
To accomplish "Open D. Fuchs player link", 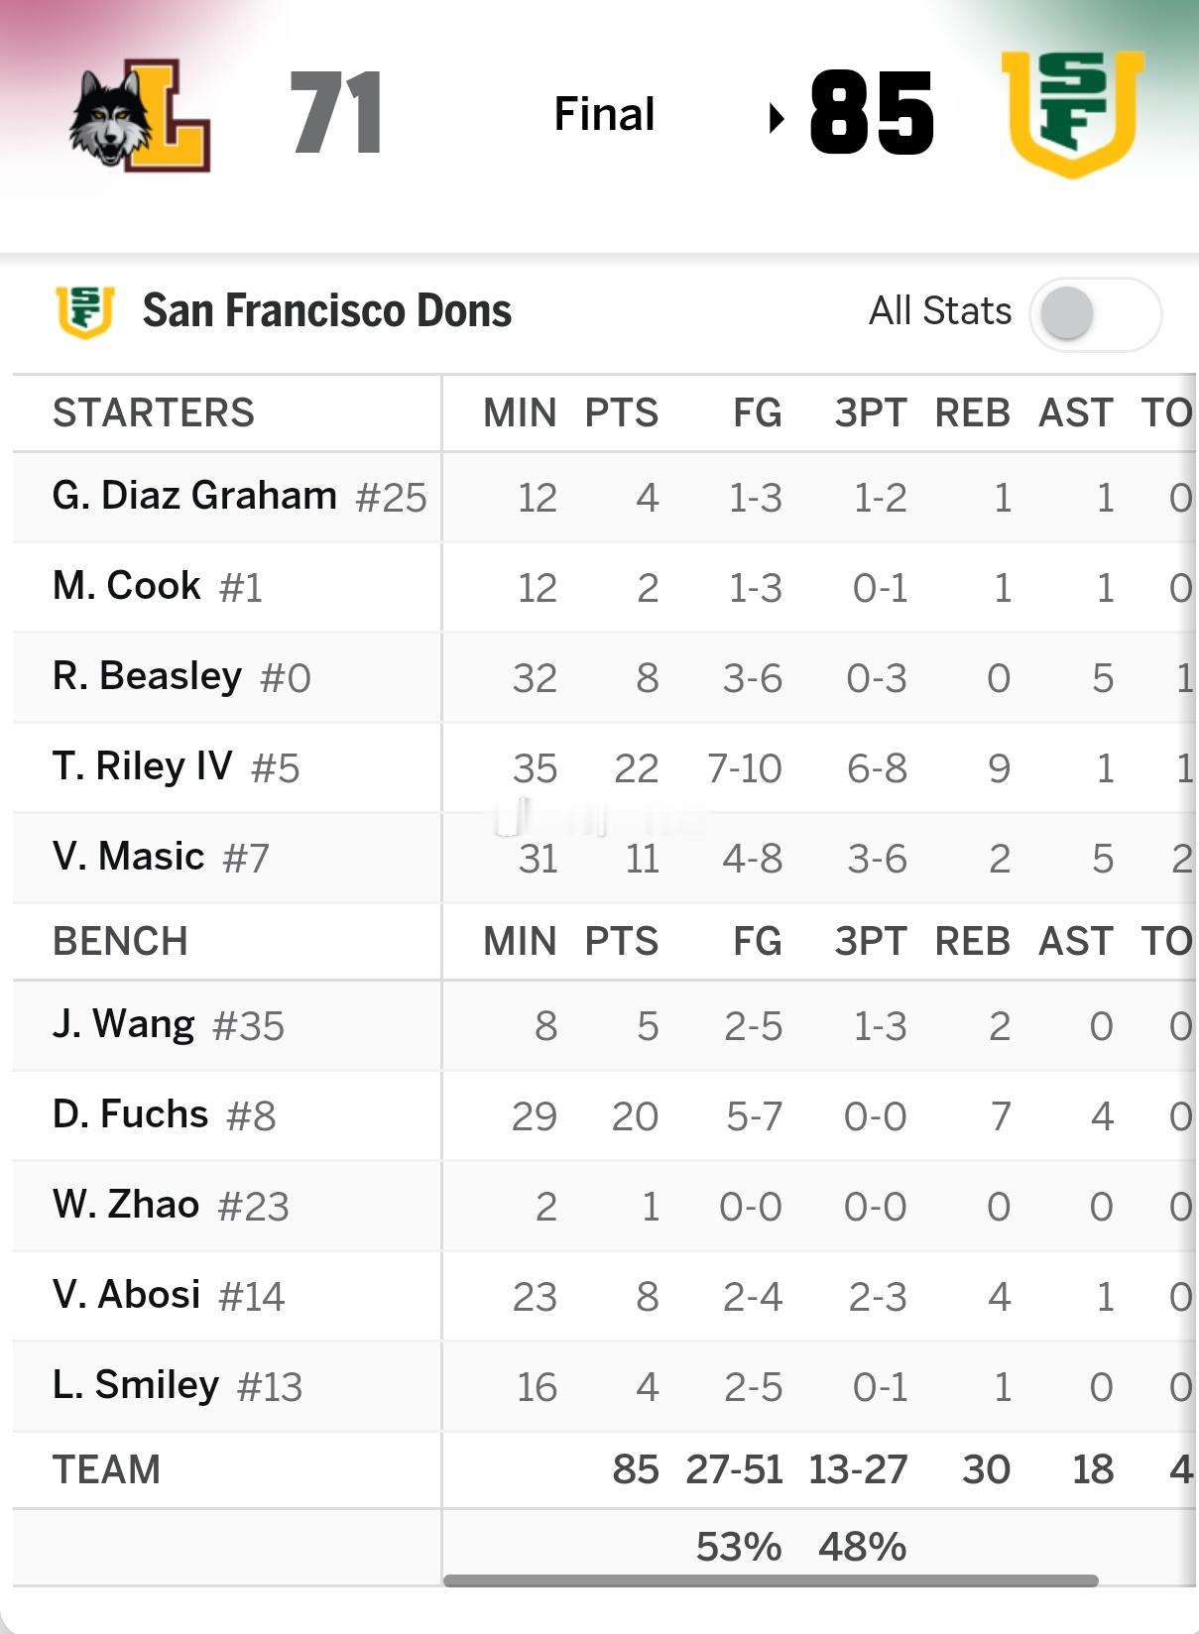I will 130,1114.
